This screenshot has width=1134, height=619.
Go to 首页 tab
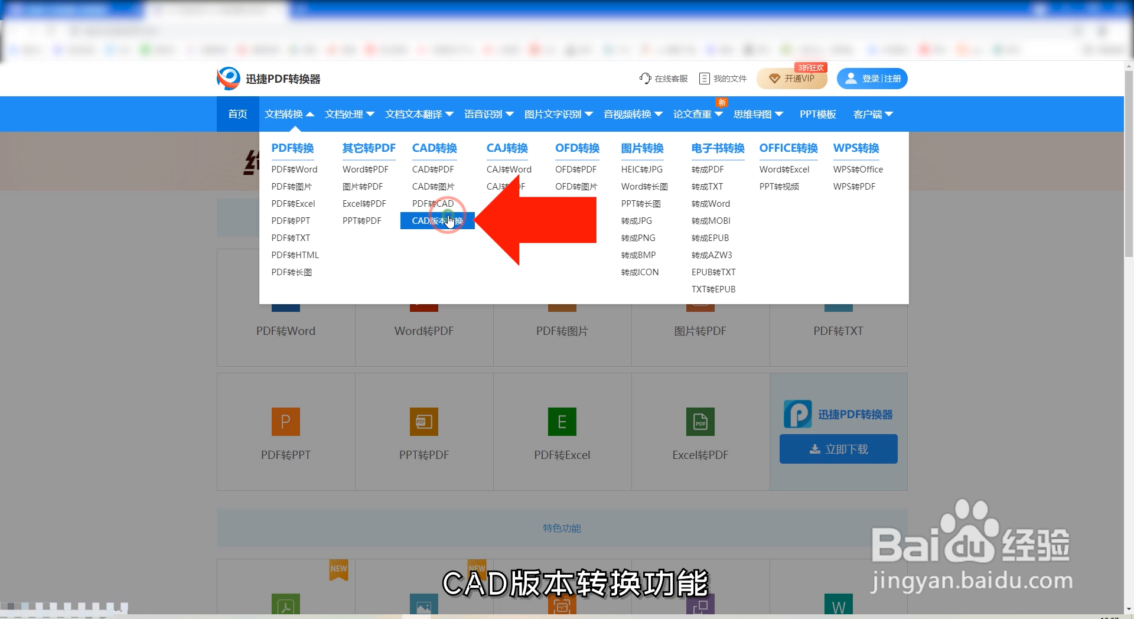(237, 114)
